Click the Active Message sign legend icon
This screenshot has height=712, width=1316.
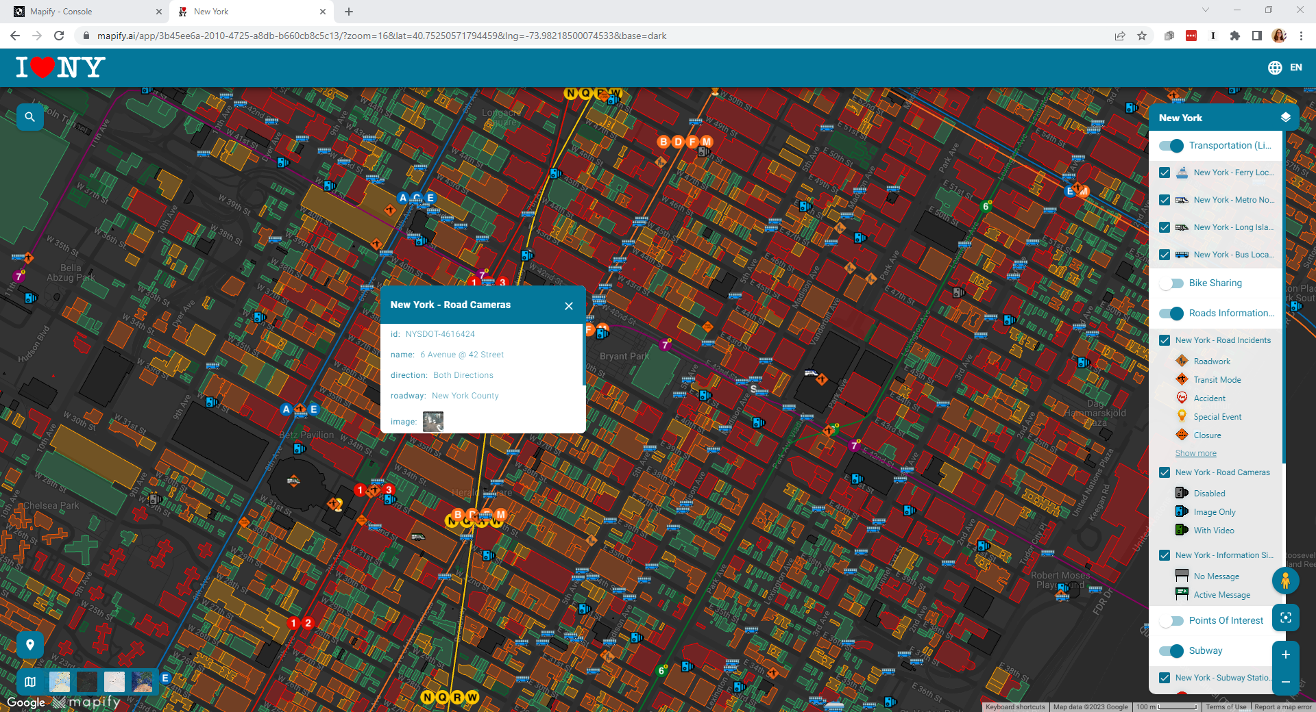1182,594
